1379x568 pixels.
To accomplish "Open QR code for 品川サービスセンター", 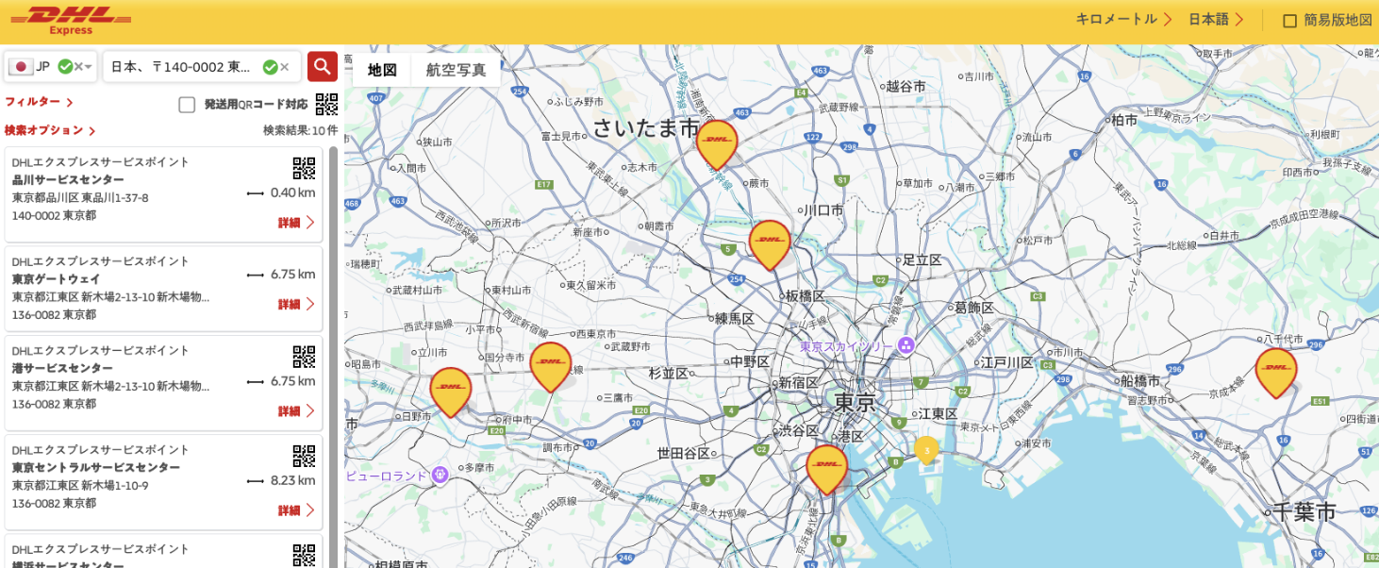I will tap(304, 168).
